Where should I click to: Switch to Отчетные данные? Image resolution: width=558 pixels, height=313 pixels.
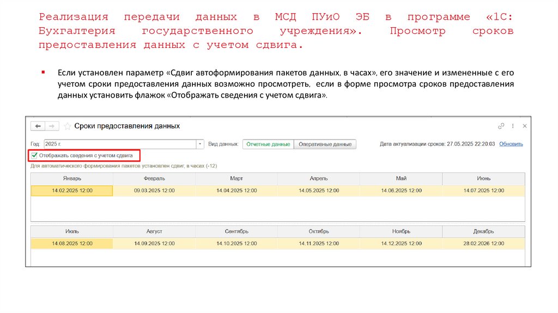pyautogui.click(x=268, y=144)
